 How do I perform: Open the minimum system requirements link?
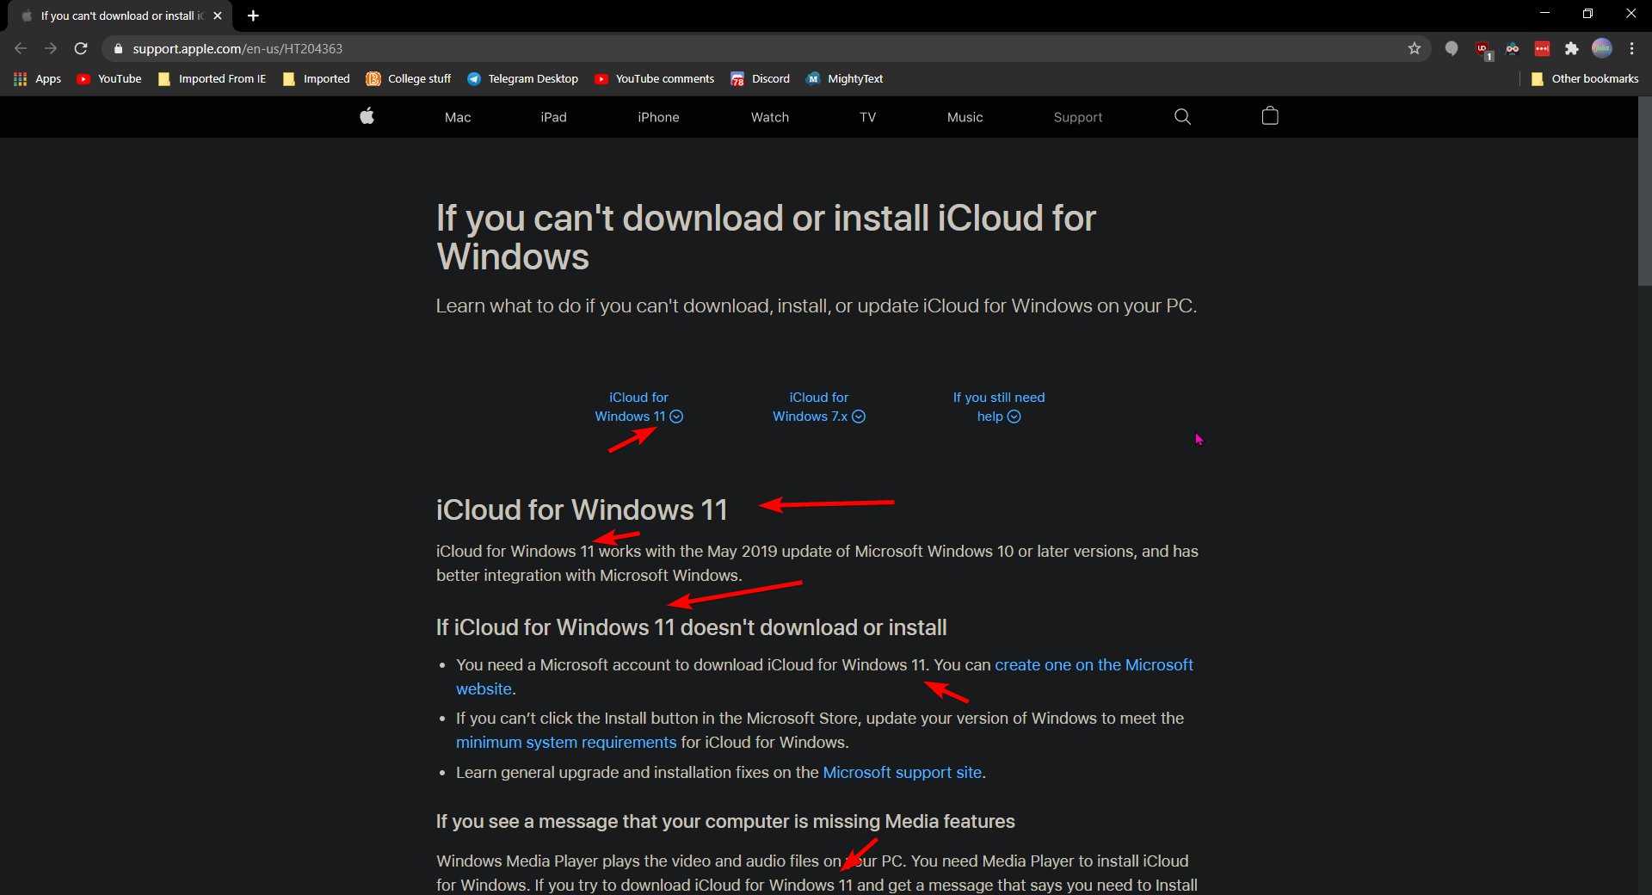point(566,743)
